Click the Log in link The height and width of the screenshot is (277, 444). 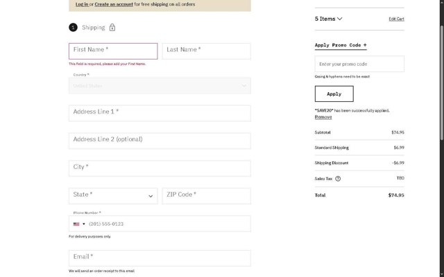click(82, 4)
